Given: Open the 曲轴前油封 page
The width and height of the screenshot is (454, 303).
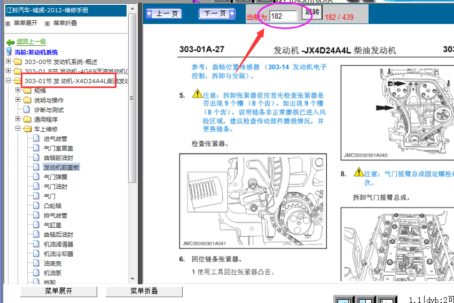Looking at the screenshot, I should coord(58,158).
